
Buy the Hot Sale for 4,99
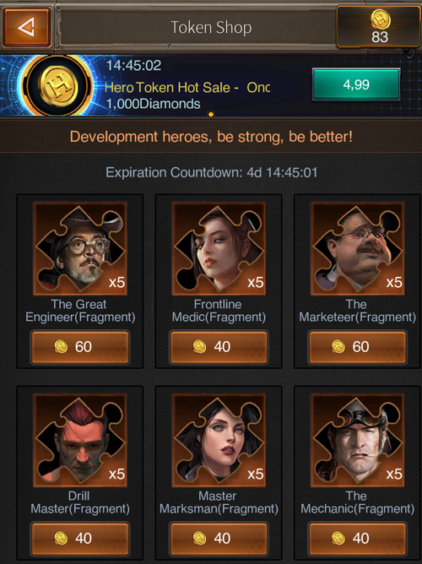[x=356, y=84]
